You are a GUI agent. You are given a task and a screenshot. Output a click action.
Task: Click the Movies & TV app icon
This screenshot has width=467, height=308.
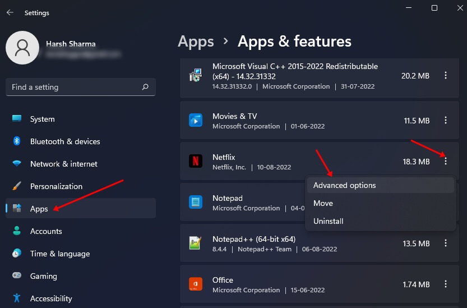click(x=195, y=121)
